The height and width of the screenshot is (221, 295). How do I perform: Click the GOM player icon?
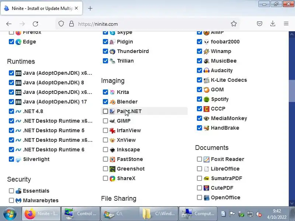pos(206,90)
